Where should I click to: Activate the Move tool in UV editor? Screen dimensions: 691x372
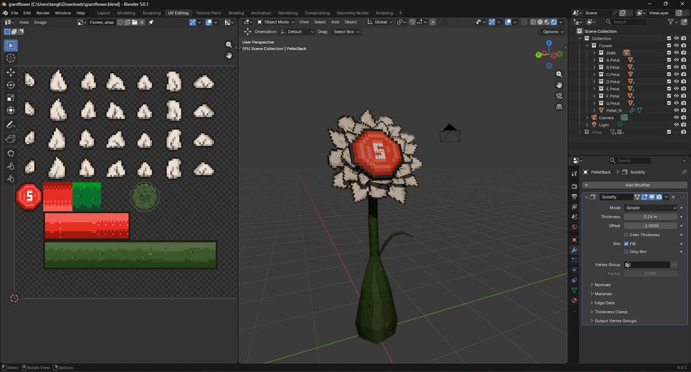[11, 72]
